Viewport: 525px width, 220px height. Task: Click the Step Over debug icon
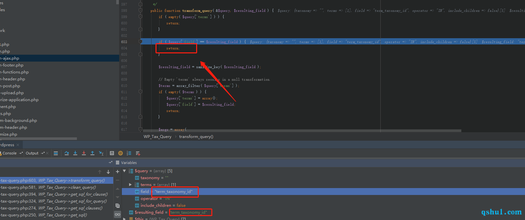(67, 153)
